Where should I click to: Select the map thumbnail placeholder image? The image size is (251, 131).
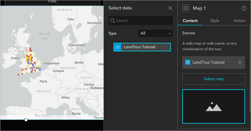tap(213, 106)
